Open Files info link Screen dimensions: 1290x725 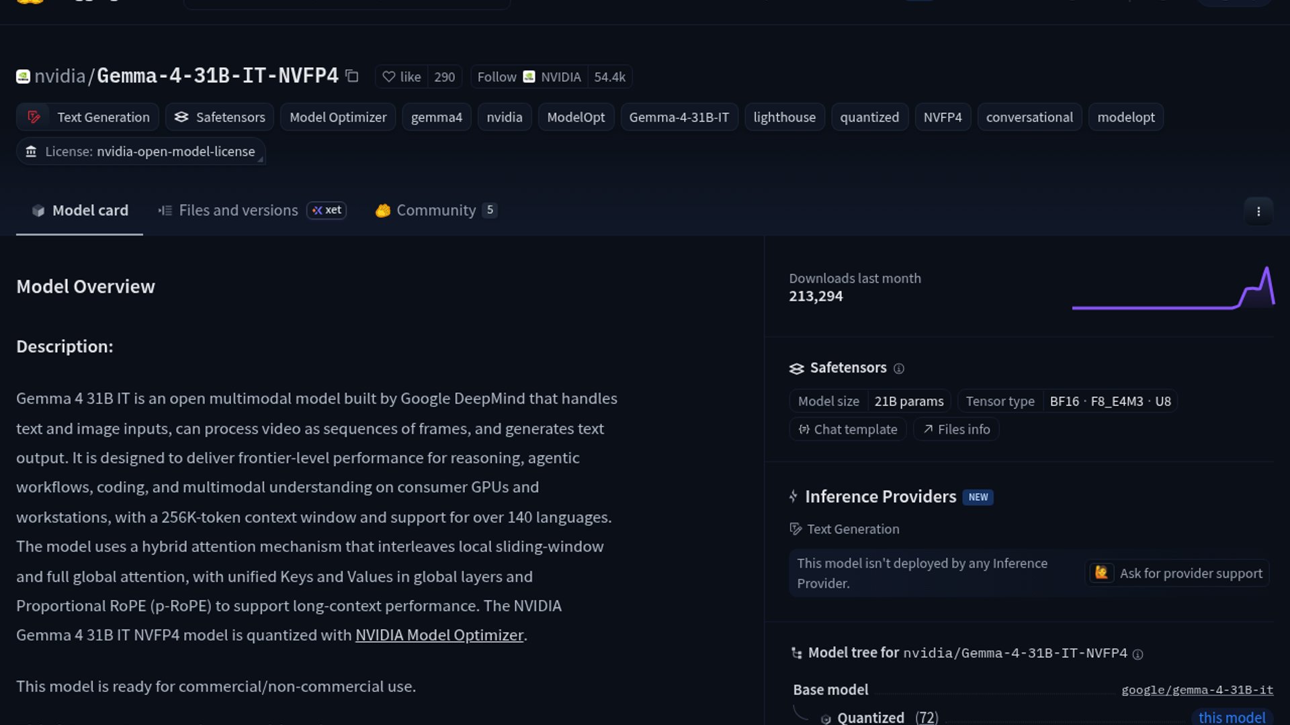tap(956, 430)
